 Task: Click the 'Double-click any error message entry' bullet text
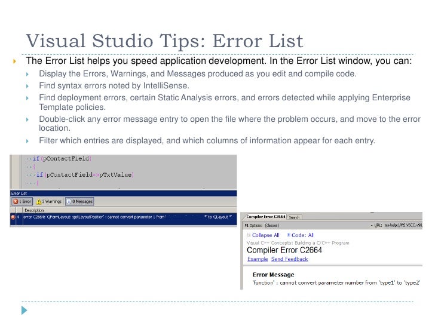pos(229,124)
